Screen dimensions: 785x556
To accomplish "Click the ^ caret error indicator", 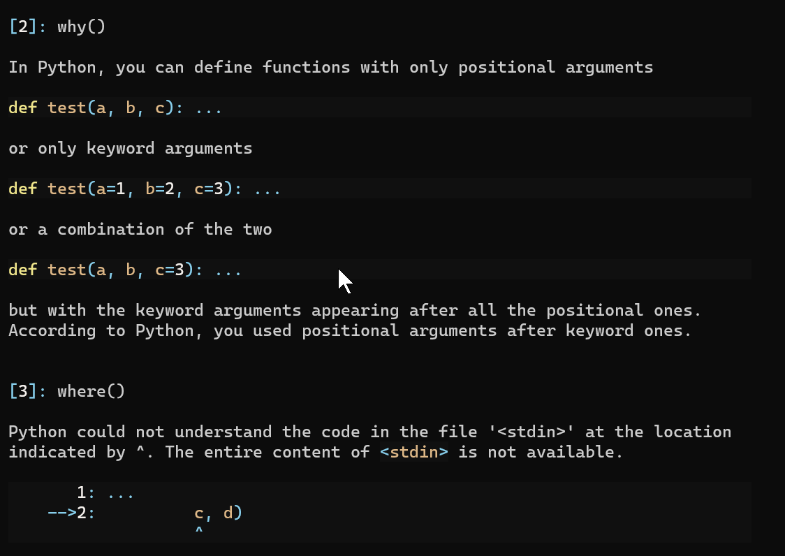I will [x=198, y=532].
